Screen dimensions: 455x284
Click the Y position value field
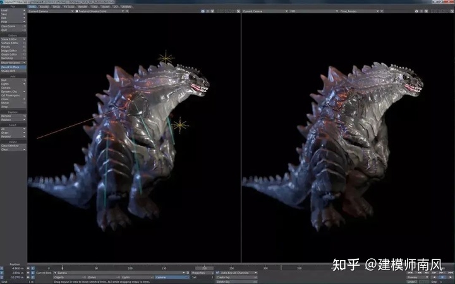coord(15,273)
